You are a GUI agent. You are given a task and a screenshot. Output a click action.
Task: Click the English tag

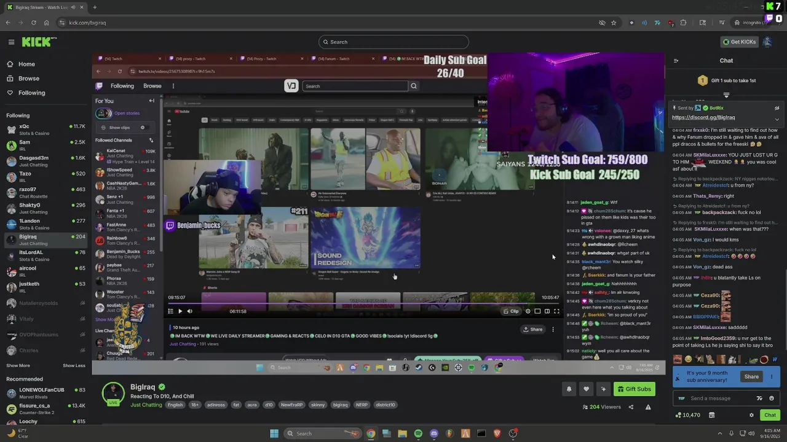(175, 405)
